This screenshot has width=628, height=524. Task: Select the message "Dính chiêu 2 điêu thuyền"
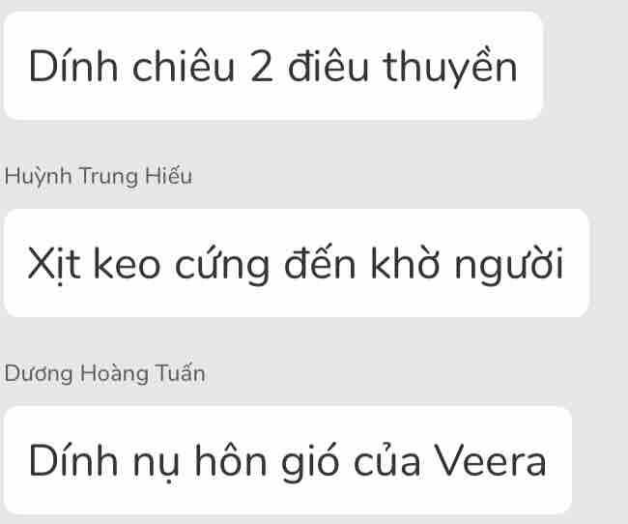[273, 66]
